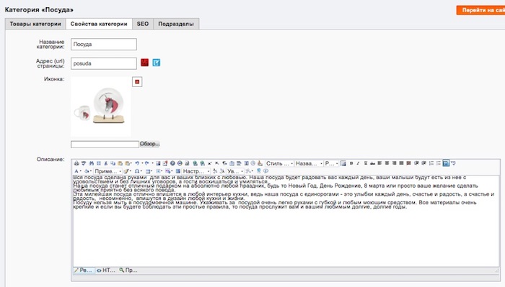Expand the "Приме..." dropdown in second row
505x287 pixels.
[x=107, y=171]
